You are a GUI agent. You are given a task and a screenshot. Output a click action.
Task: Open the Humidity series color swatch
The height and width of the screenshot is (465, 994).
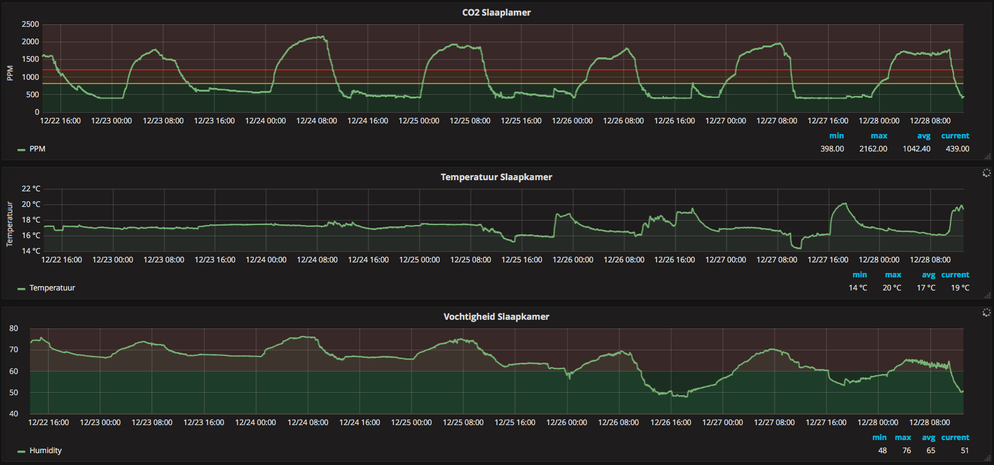point(21,451)
